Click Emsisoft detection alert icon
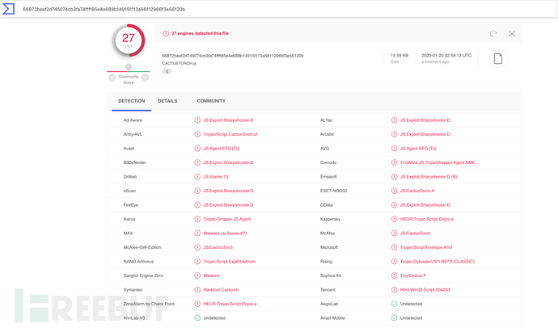 coord(394,177)
